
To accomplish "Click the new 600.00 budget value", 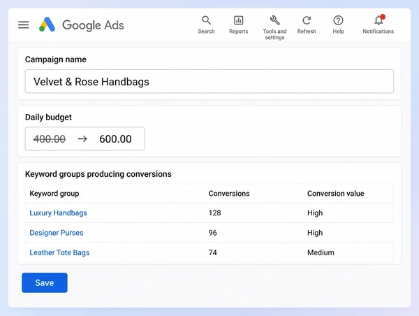I will (115, 139).
